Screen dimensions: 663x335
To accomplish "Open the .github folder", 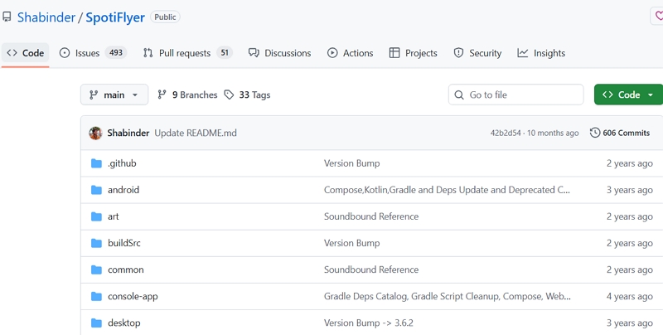I will coord(122,163).
